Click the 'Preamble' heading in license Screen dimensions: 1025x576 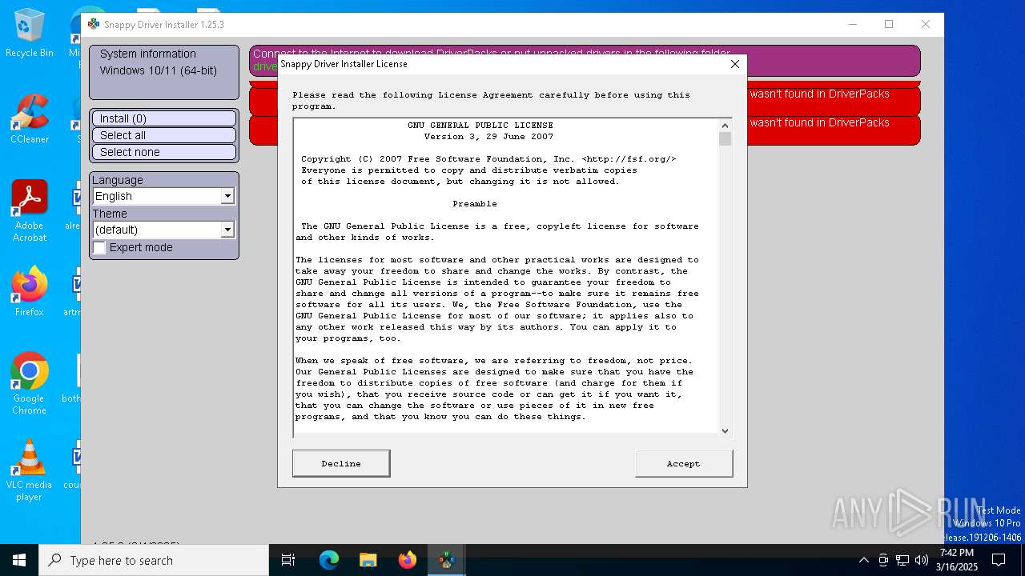coord(475,204)
